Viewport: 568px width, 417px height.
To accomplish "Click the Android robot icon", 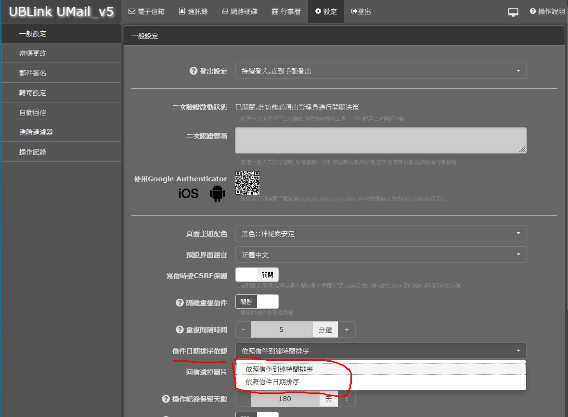I will coord(218,193).
